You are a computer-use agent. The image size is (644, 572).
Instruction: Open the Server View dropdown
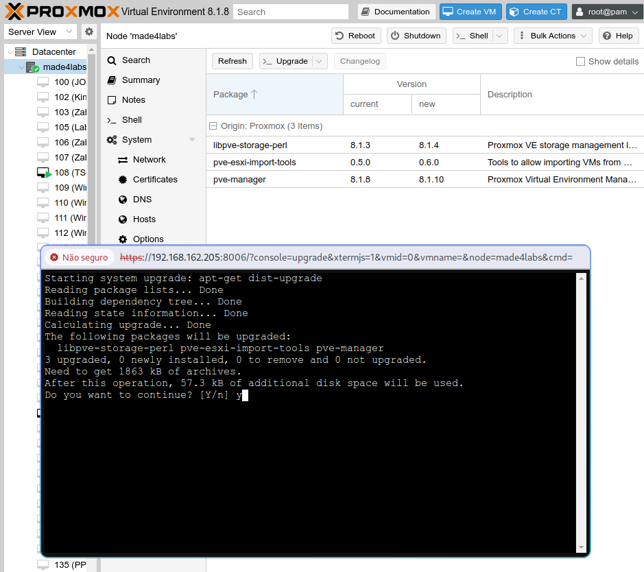pos(69,32)
